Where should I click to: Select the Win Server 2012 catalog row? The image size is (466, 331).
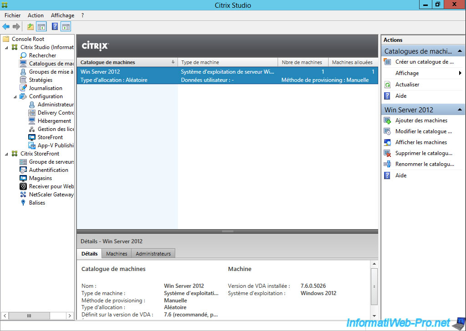[x=228, y=75]
